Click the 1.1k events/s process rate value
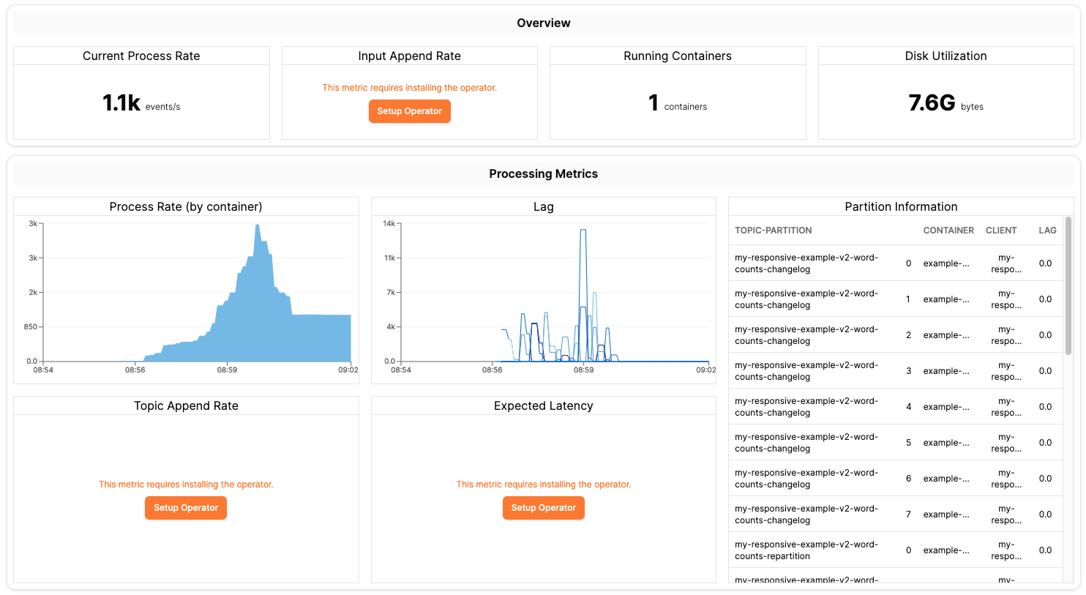 point(141,103)
